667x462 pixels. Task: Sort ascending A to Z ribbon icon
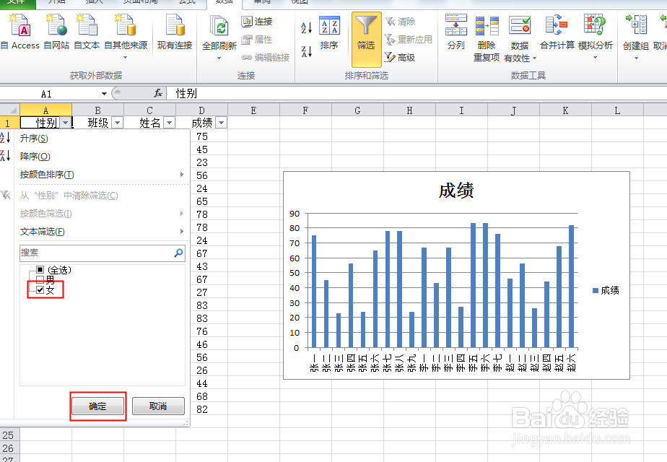click(306, 27)
